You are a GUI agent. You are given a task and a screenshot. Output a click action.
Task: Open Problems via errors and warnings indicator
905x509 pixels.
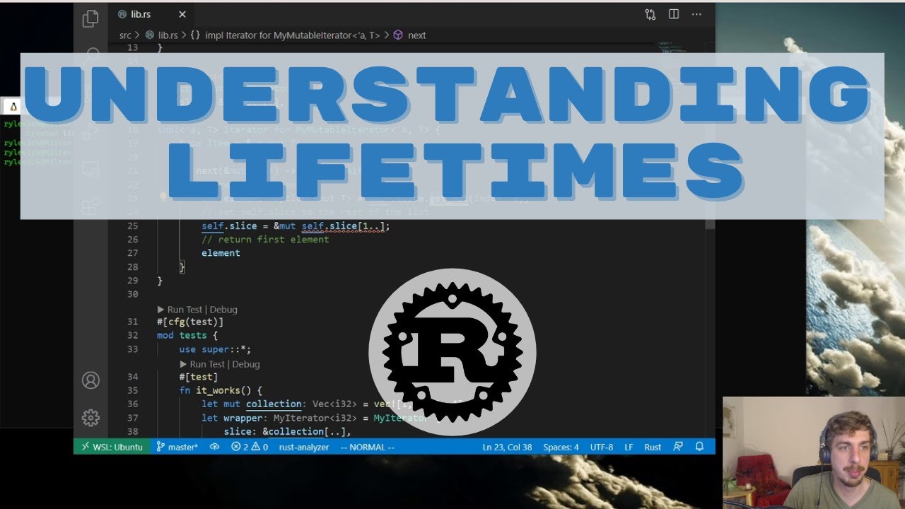tap(250, 447)
